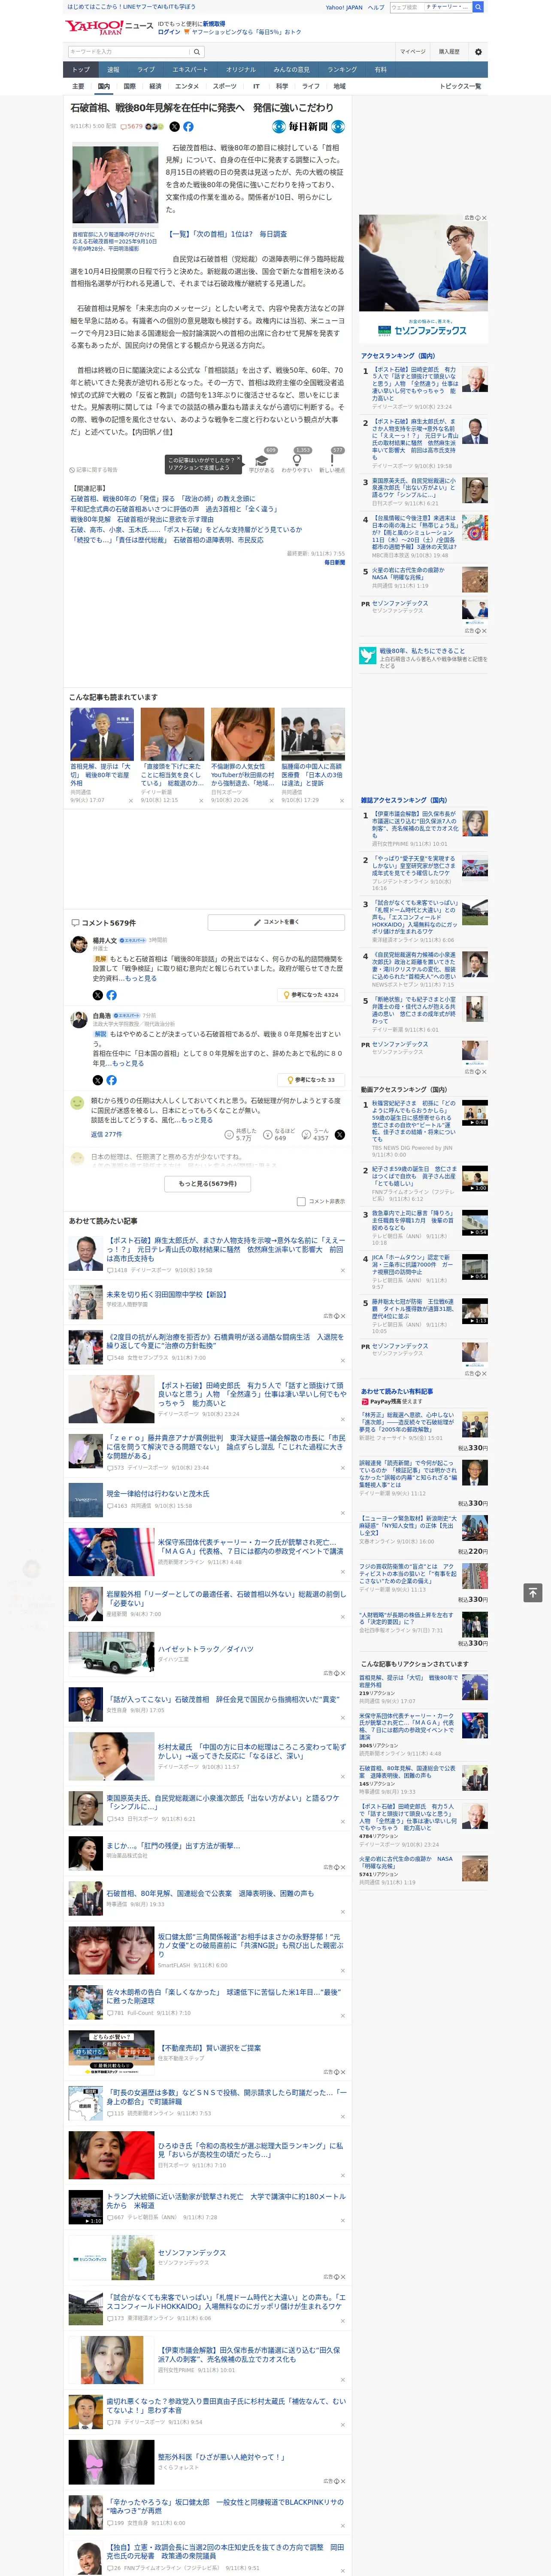
Task: Share 白鳥浩's comment on Facebook
Action: [111, 1080]
